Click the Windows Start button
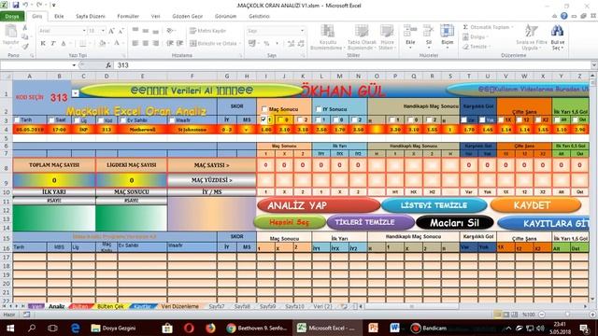This screenshot has height=336, width=598. [x=10, y=328]
